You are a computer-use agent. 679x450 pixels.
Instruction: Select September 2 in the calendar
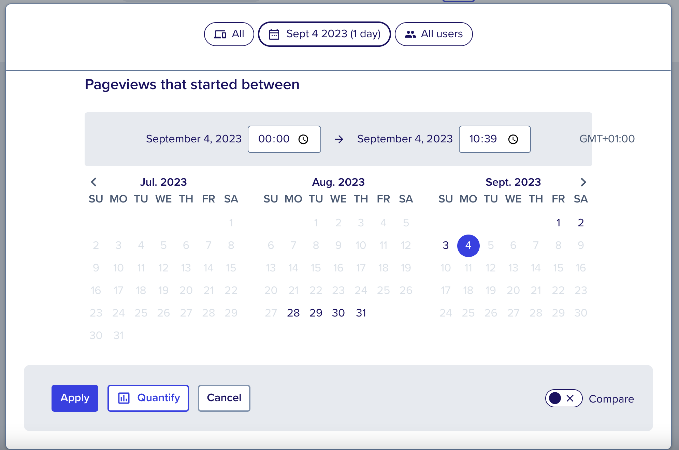(581, 223)
